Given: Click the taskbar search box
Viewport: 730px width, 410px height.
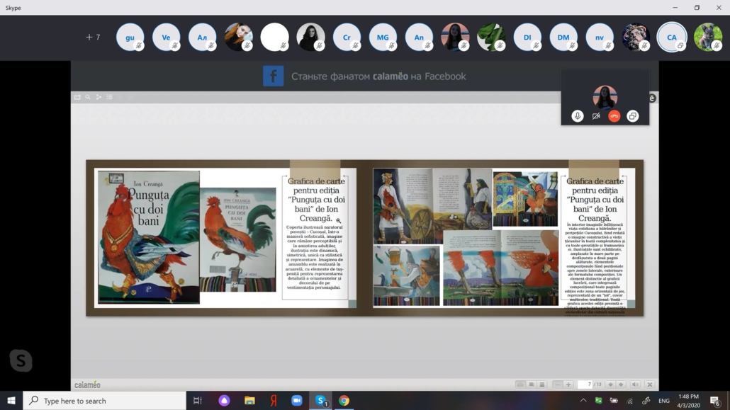Looking at the screenshot, I should [x=104, y=401].
